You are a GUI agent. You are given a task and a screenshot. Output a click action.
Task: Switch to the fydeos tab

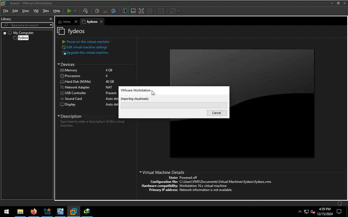[92, 22]
